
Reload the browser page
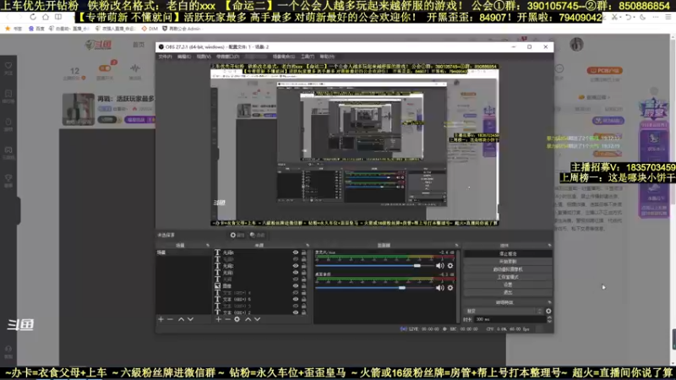pyautogui.click(x=33, y=17)
